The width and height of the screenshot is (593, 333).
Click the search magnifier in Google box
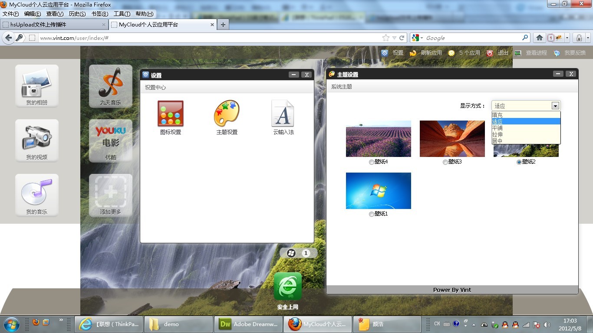525,38
